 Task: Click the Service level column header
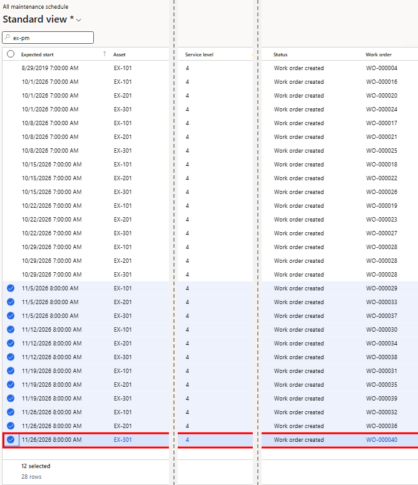[200, 54]
